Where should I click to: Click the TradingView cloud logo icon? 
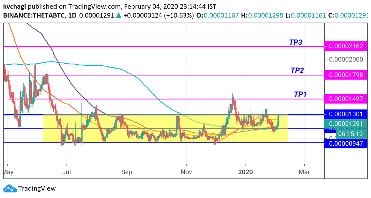click(x=9, y=188)
